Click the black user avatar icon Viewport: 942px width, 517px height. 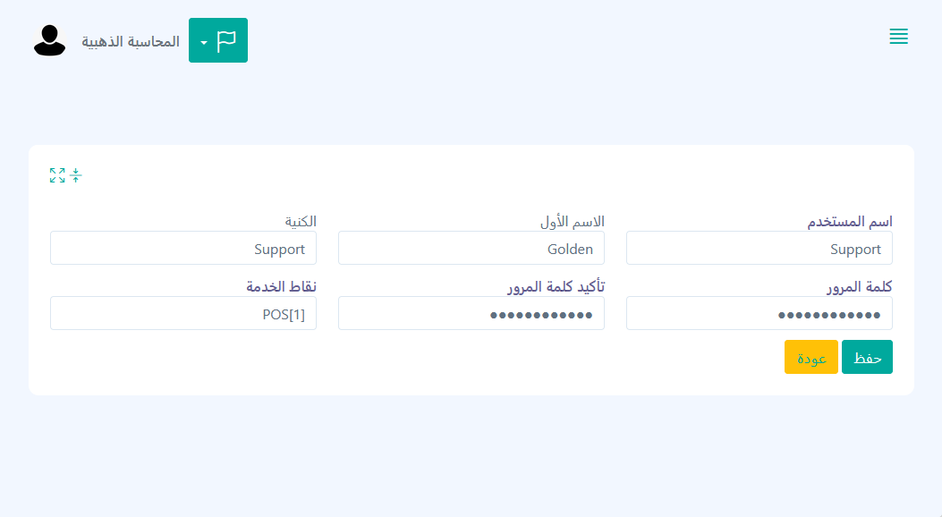pos(49,41)
